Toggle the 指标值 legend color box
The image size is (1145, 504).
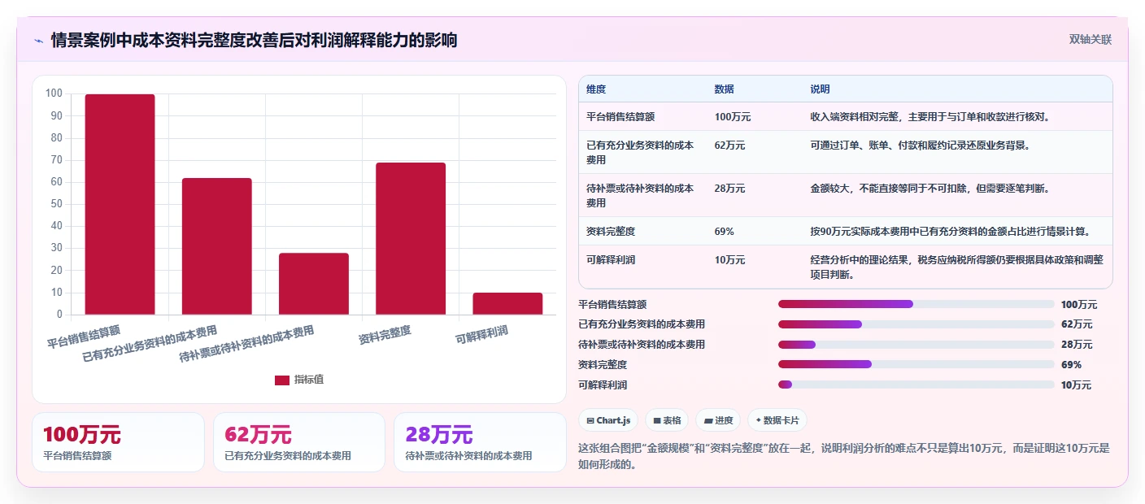click(x=282, y=380)
